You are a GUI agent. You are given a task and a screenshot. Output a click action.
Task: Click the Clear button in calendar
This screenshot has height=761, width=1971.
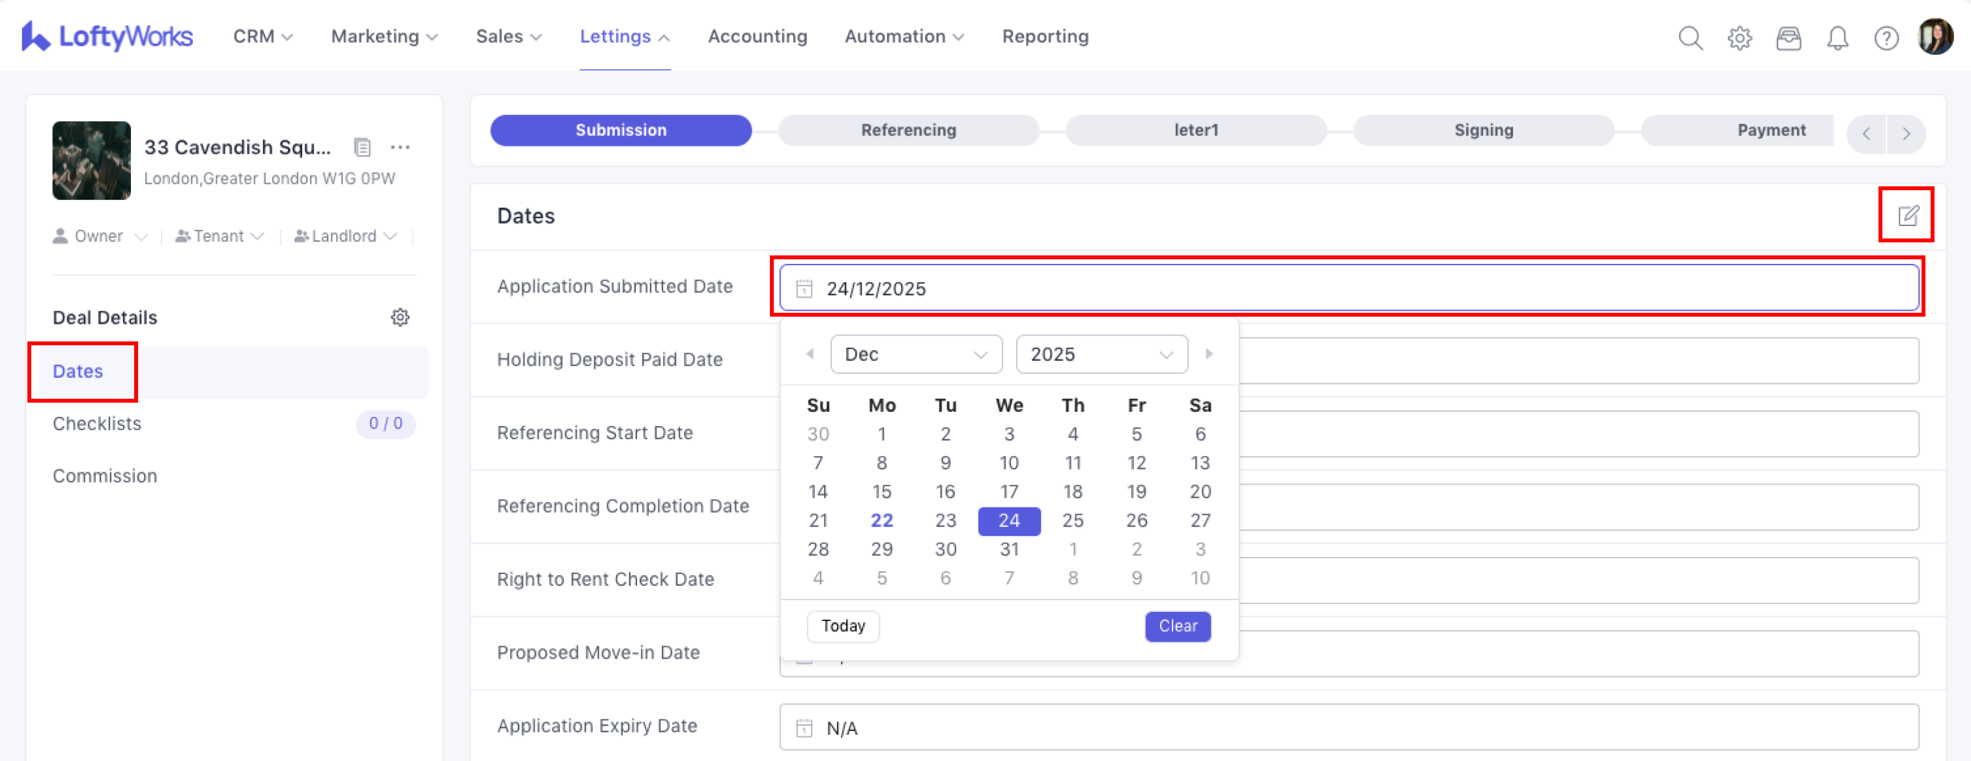point(1178,626)
